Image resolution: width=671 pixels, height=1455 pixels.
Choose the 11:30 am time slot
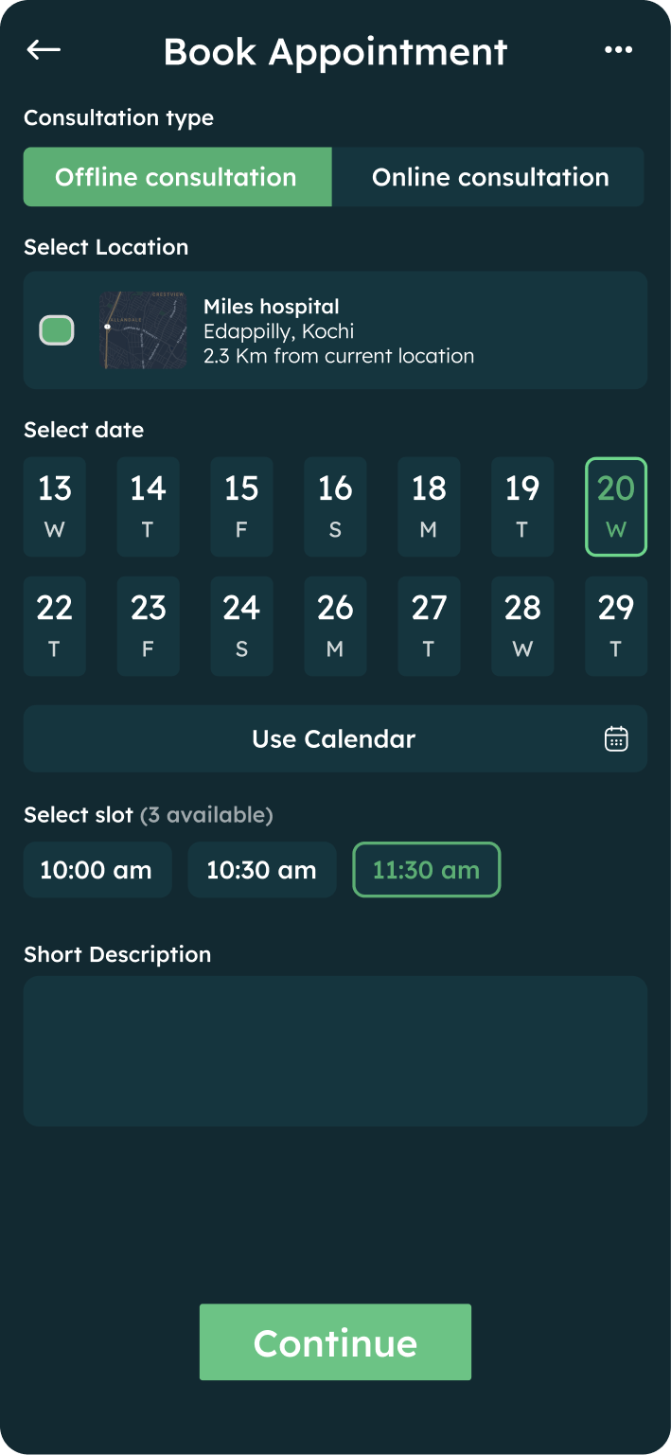pyautogui.click(x=427, y=870)
